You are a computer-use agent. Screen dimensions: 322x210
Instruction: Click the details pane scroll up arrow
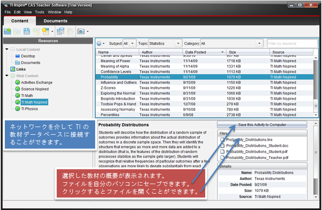(316, 123)
